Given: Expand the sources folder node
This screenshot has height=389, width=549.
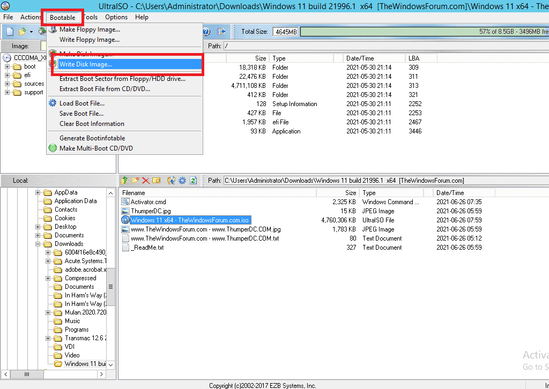Looking at the screenshot, I should (x=7, y=84).
